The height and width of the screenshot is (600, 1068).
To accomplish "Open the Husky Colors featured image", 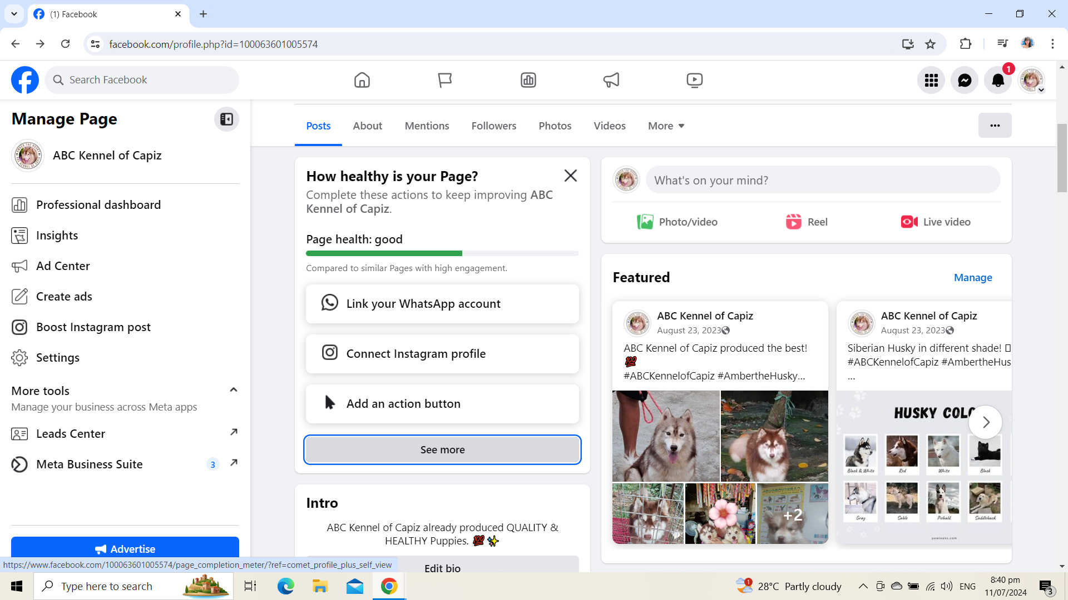I will [924, 467].
